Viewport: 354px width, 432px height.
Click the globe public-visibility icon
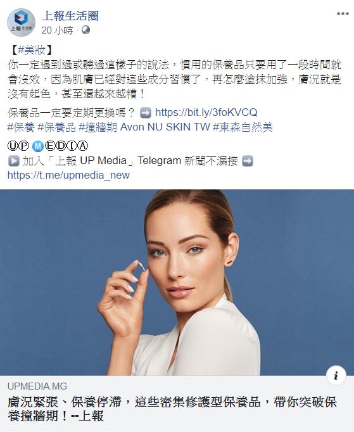[85, 30]
